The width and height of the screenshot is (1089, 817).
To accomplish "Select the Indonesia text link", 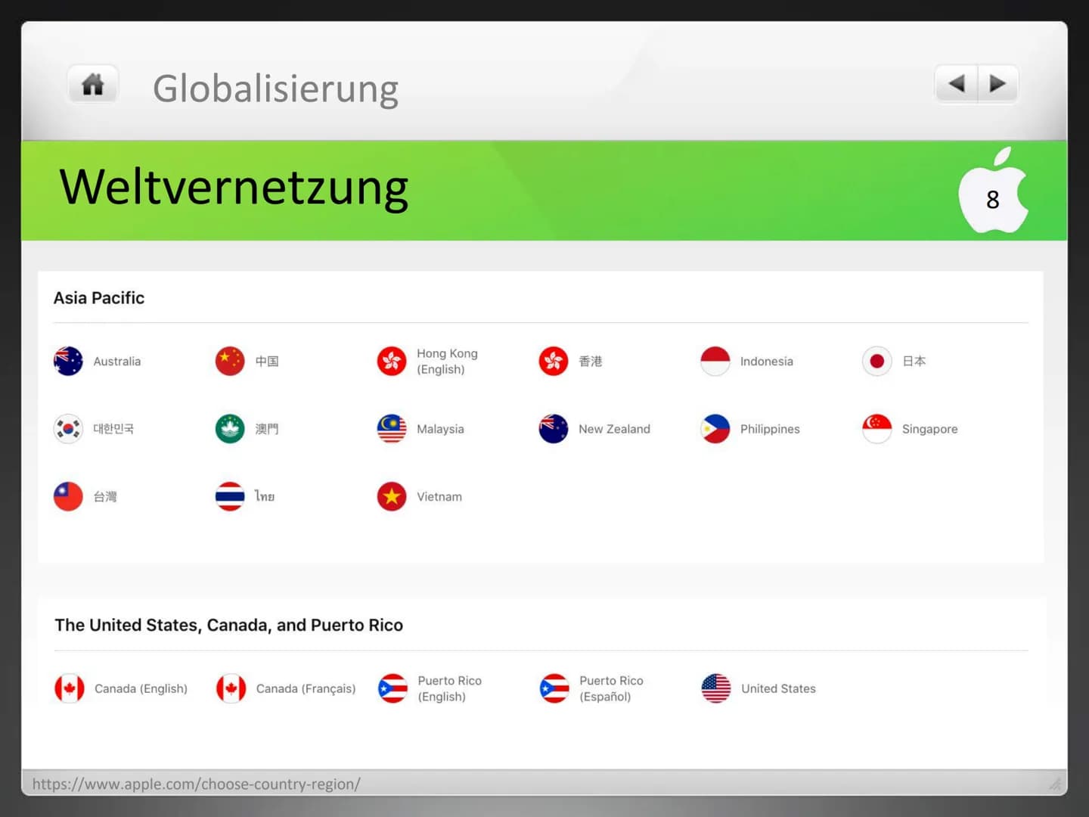I will (767, 362).
